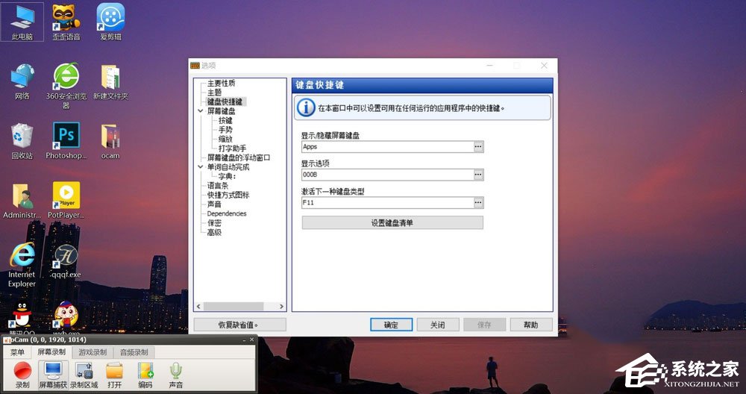This screenshot has width=746, height=394.
Task: Select 缩放 in options tree
Action: 225,139
